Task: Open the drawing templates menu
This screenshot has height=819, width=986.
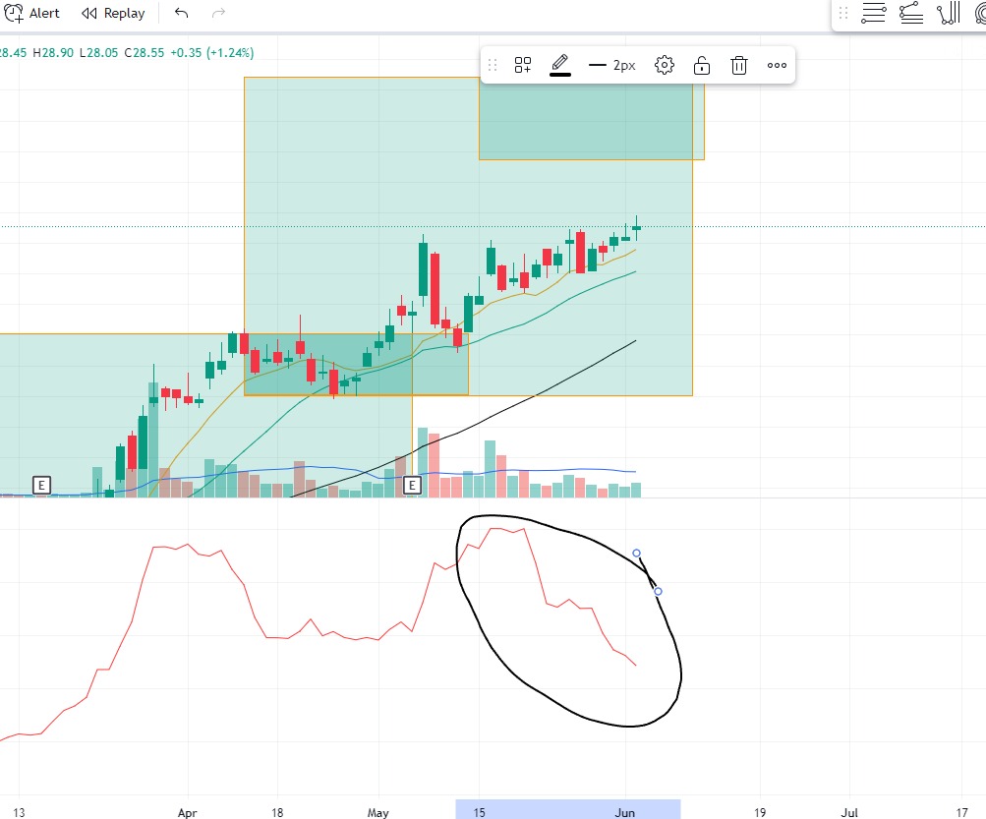Action: pos(523,65)
